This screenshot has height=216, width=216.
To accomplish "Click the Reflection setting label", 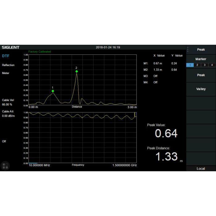I will point(8,65).
